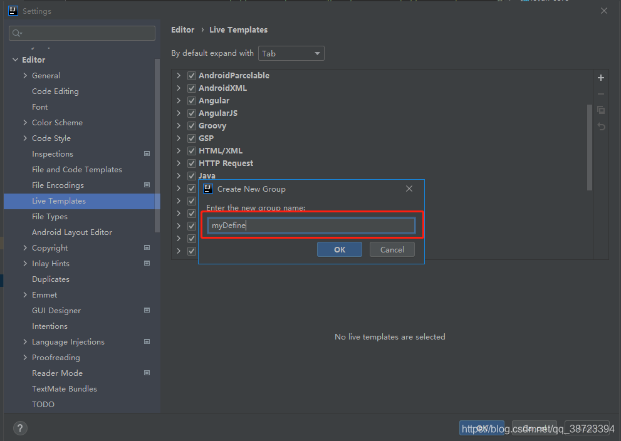Click the revert template icon
The width and height of the screenshot is (621, 441).
coord(601,127)
